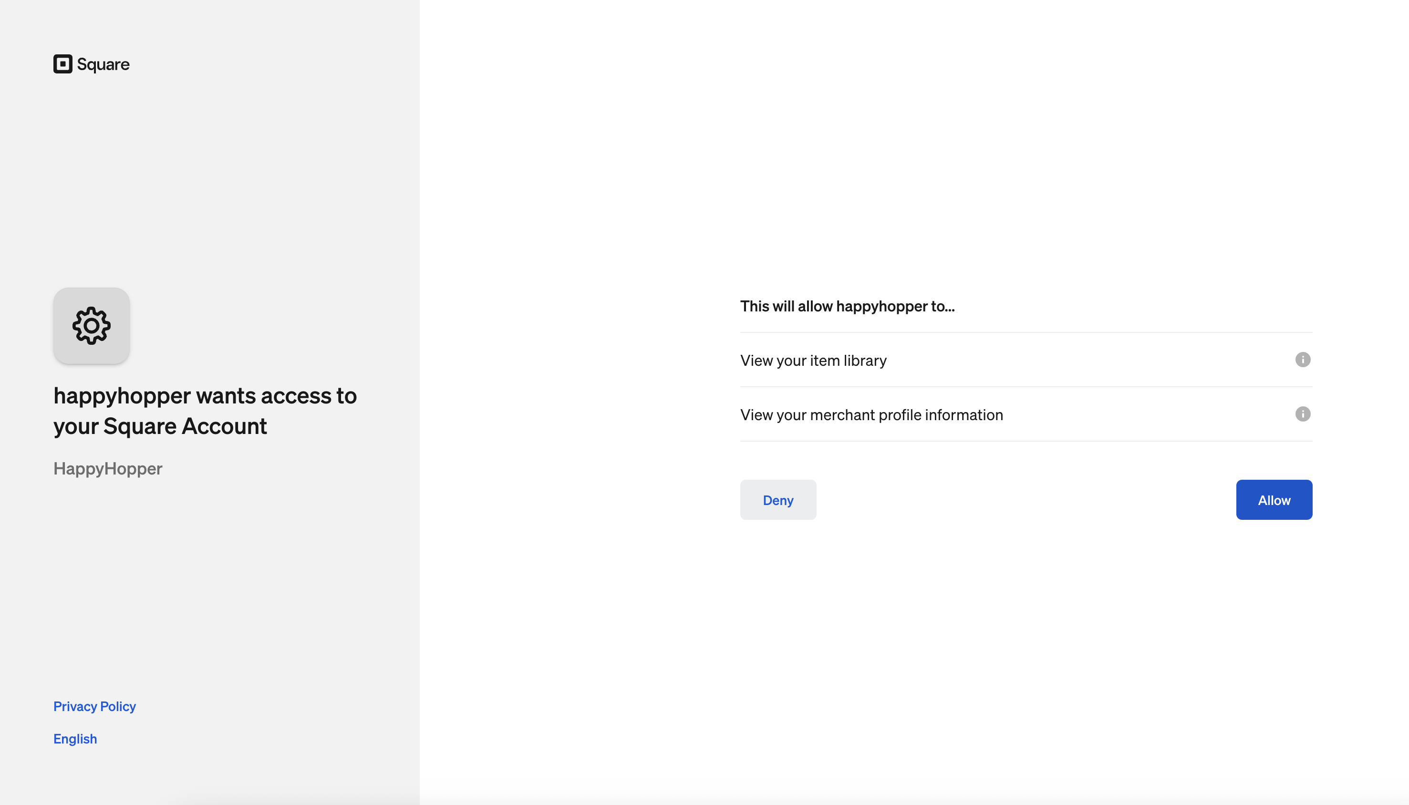Open the Privacy Policy link
The height and width of the screenshot is (805, 1409).
(94, 707)
